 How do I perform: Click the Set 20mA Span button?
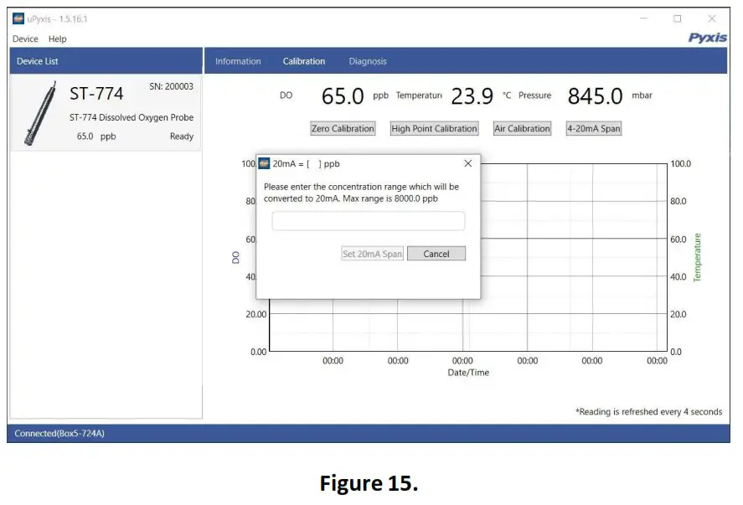373,254
